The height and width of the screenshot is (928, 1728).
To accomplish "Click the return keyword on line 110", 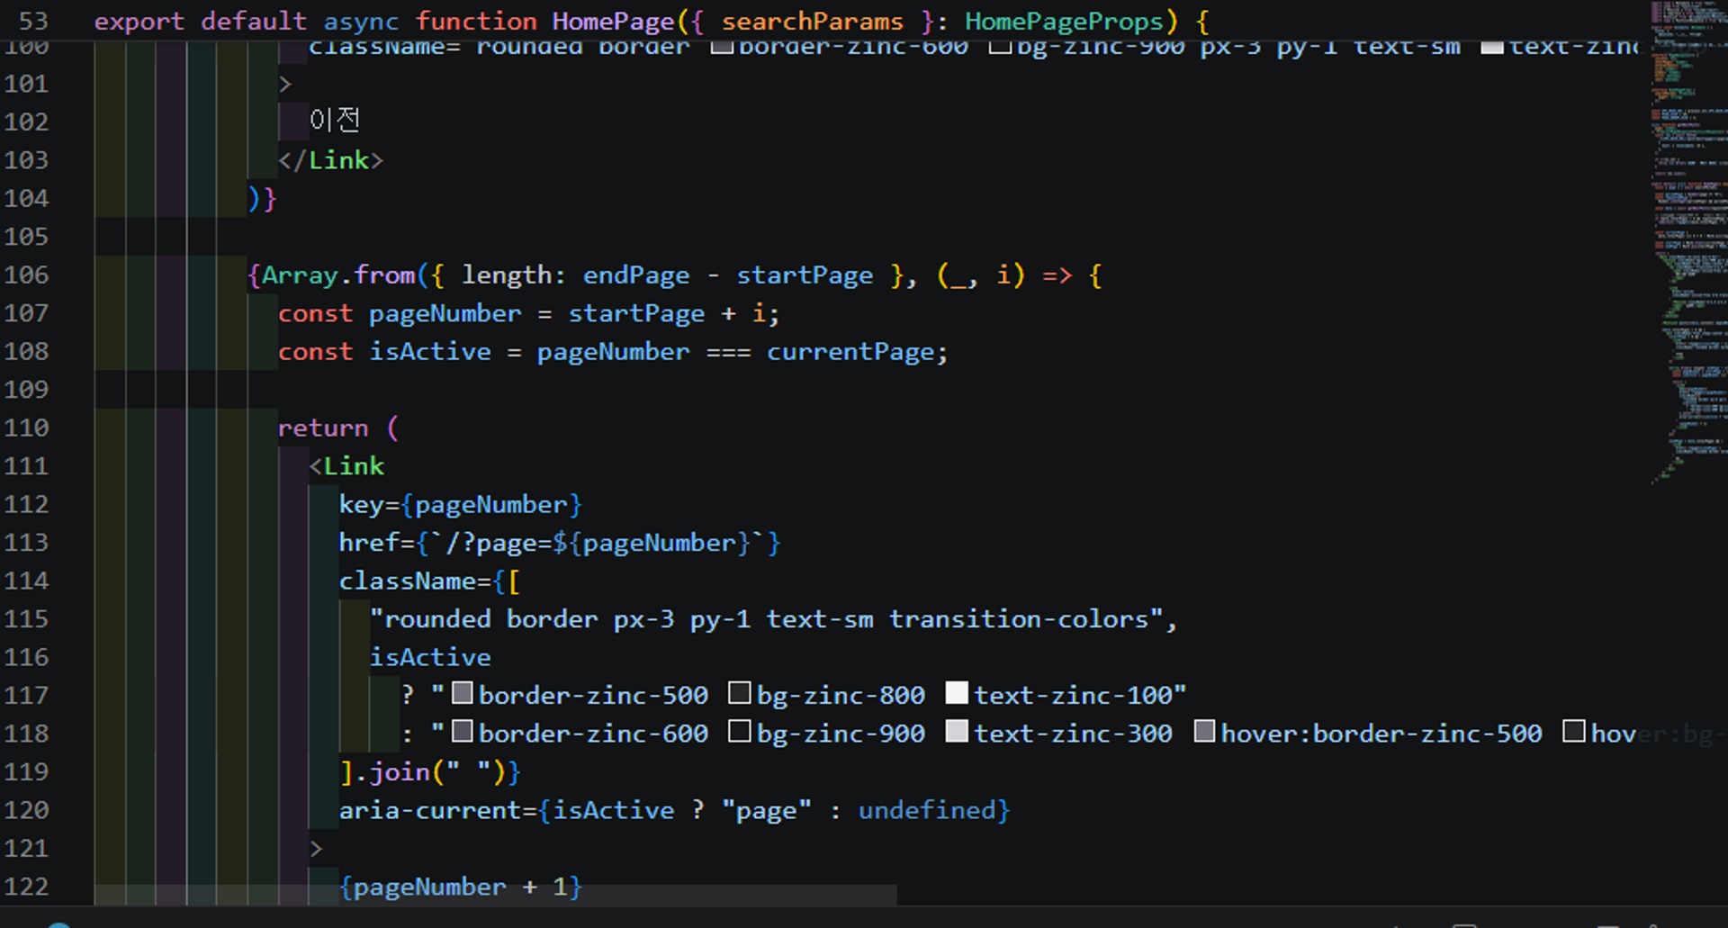I will coord(323,428).
